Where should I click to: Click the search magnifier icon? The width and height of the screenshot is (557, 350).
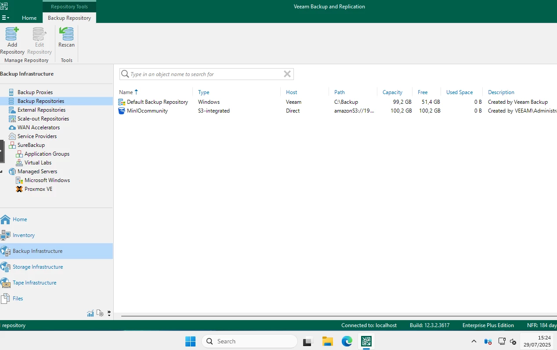(x=125, y=74)
